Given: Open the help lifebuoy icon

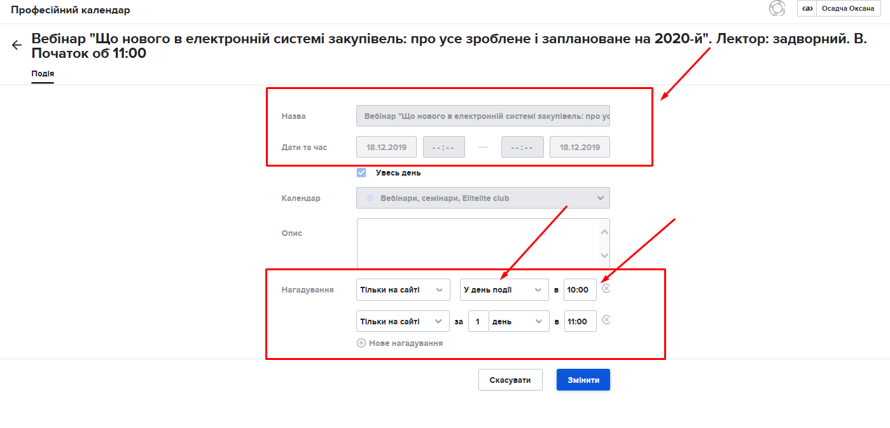Looking at the screenshot, I should pyautogui.click(x=777, y=8).
